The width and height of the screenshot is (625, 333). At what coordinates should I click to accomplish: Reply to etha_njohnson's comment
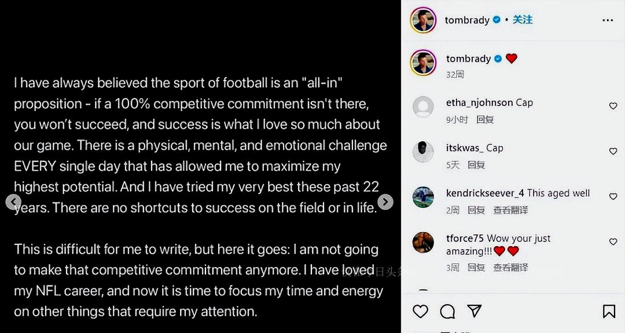click(485, 119)
